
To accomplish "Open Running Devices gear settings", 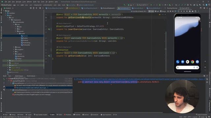I will point(204,8).
